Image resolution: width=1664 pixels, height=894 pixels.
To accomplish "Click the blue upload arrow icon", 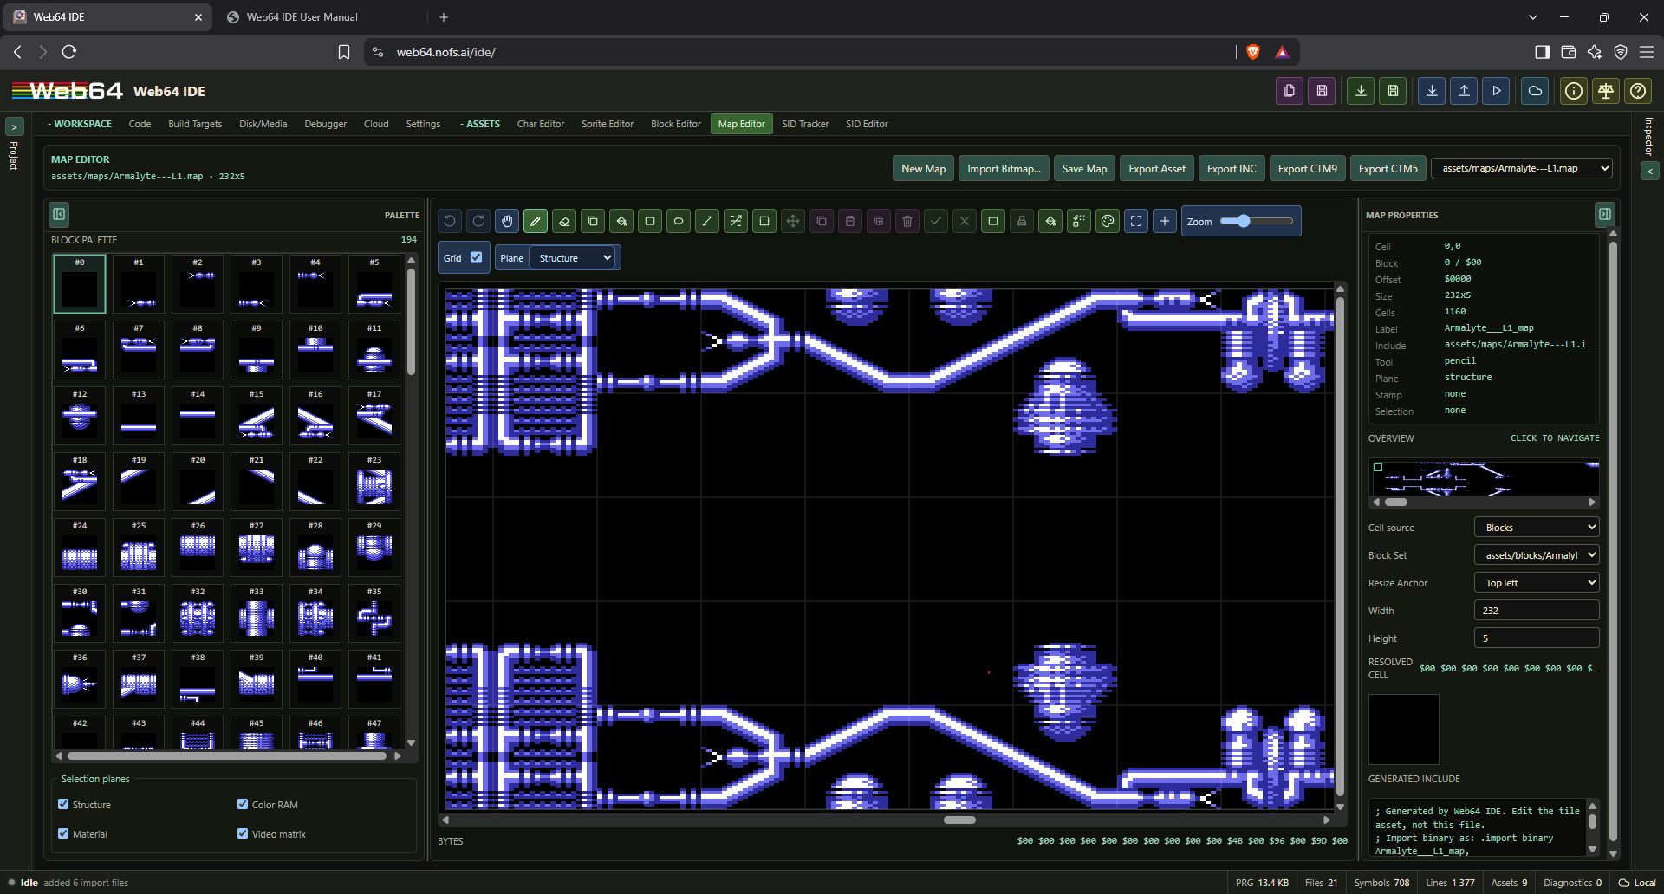I will [x=1464, y=91].
